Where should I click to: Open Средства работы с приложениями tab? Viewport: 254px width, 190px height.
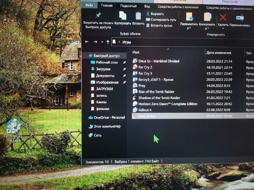[229, 8]
